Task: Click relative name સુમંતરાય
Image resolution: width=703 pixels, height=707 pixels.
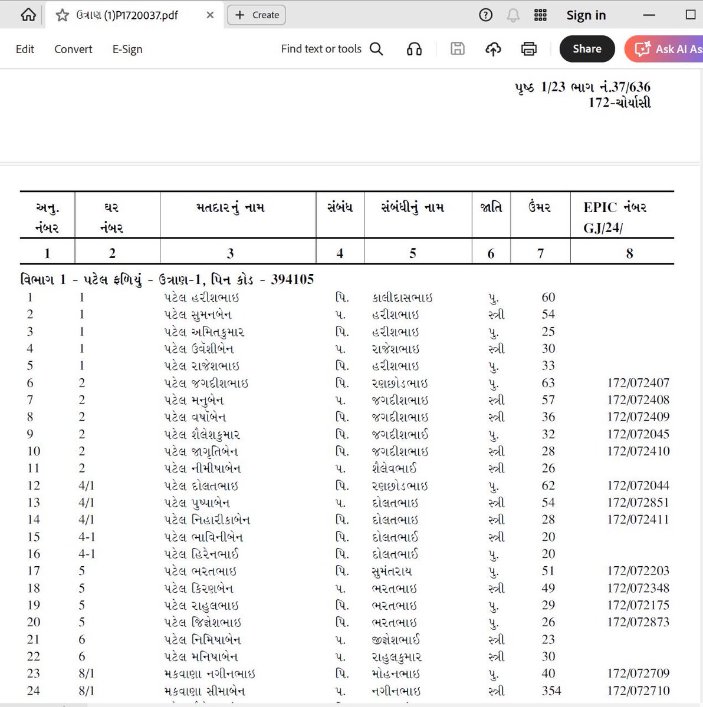Action: pos(392,571)
